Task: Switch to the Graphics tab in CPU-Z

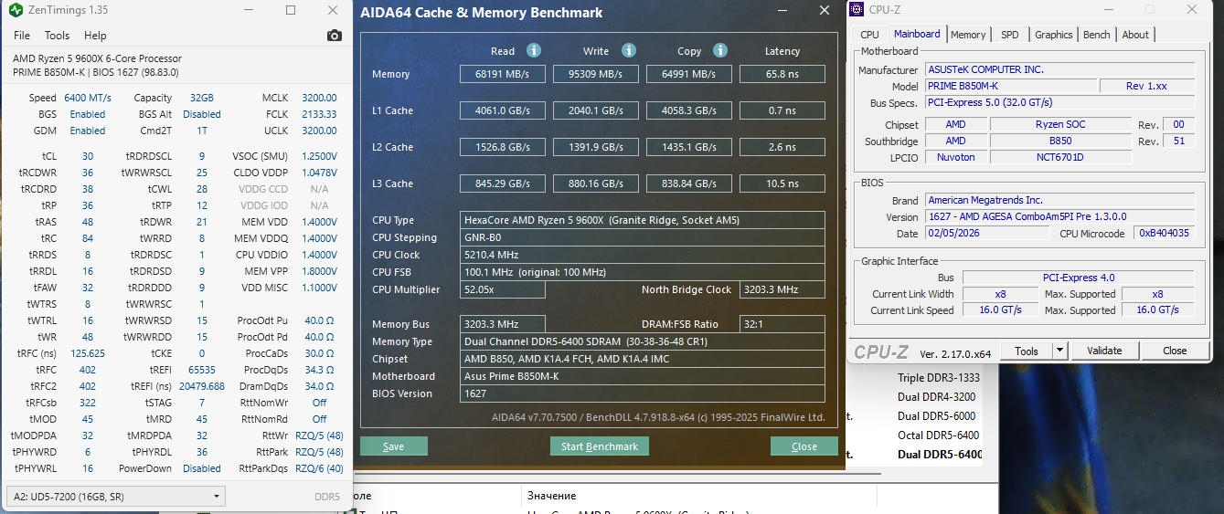Action: [1053, 35]
